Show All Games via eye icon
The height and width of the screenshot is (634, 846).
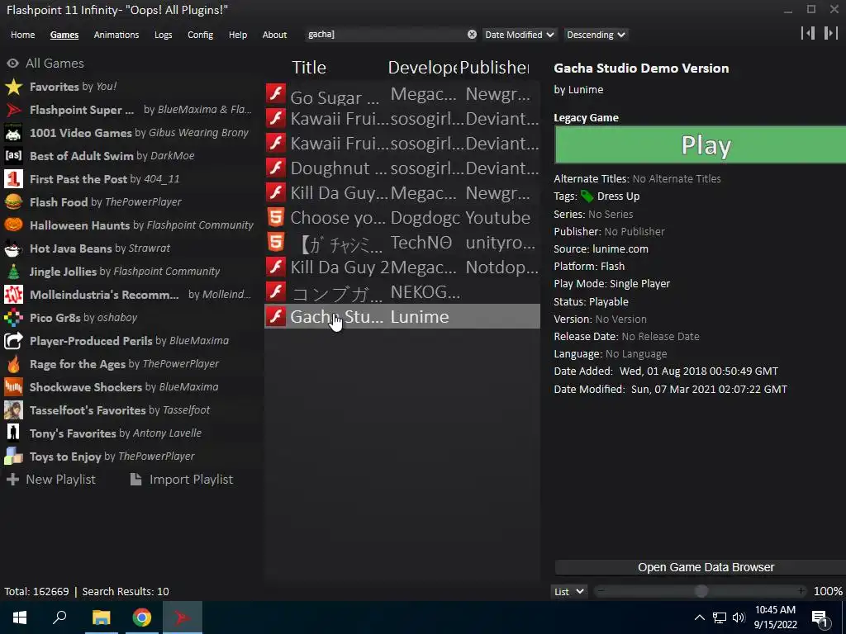tap(12, 64)
